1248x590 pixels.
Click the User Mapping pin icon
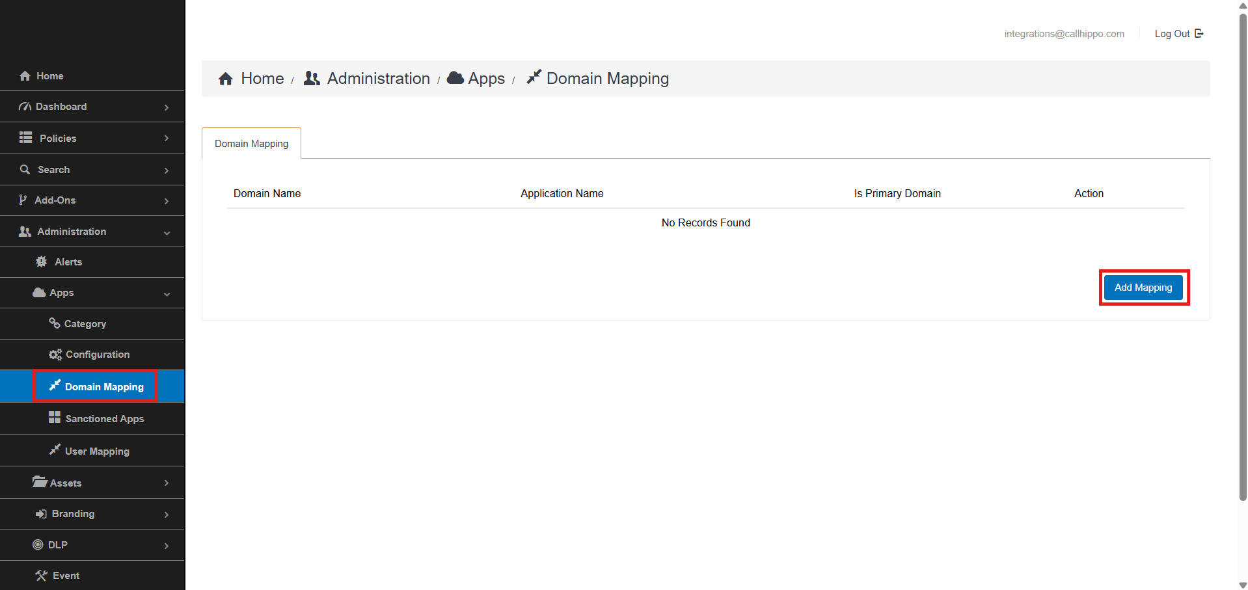[55, 450]
